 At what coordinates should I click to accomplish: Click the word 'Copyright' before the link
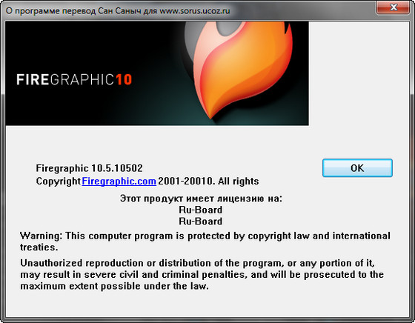click(59, 182)
